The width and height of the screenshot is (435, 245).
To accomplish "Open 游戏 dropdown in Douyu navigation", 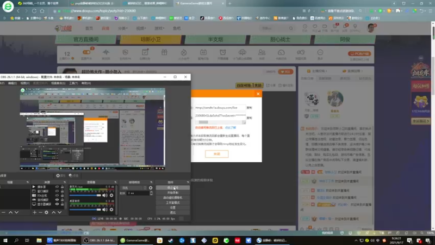I will (x=159, y=28).
